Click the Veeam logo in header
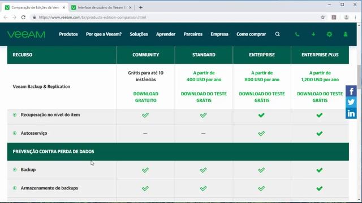Viewport: 362px width, 203px height. point(27,34)
